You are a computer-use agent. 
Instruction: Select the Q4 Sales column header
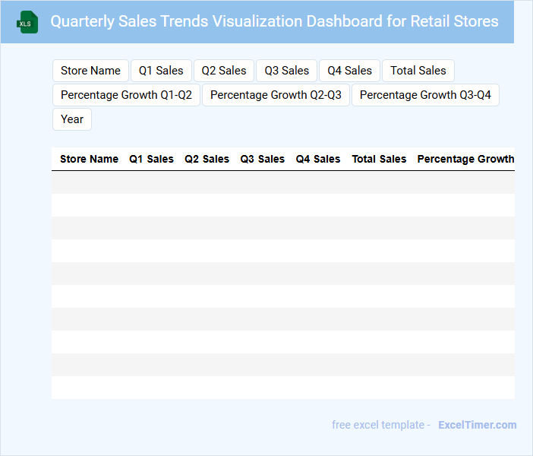click(318, 160)
